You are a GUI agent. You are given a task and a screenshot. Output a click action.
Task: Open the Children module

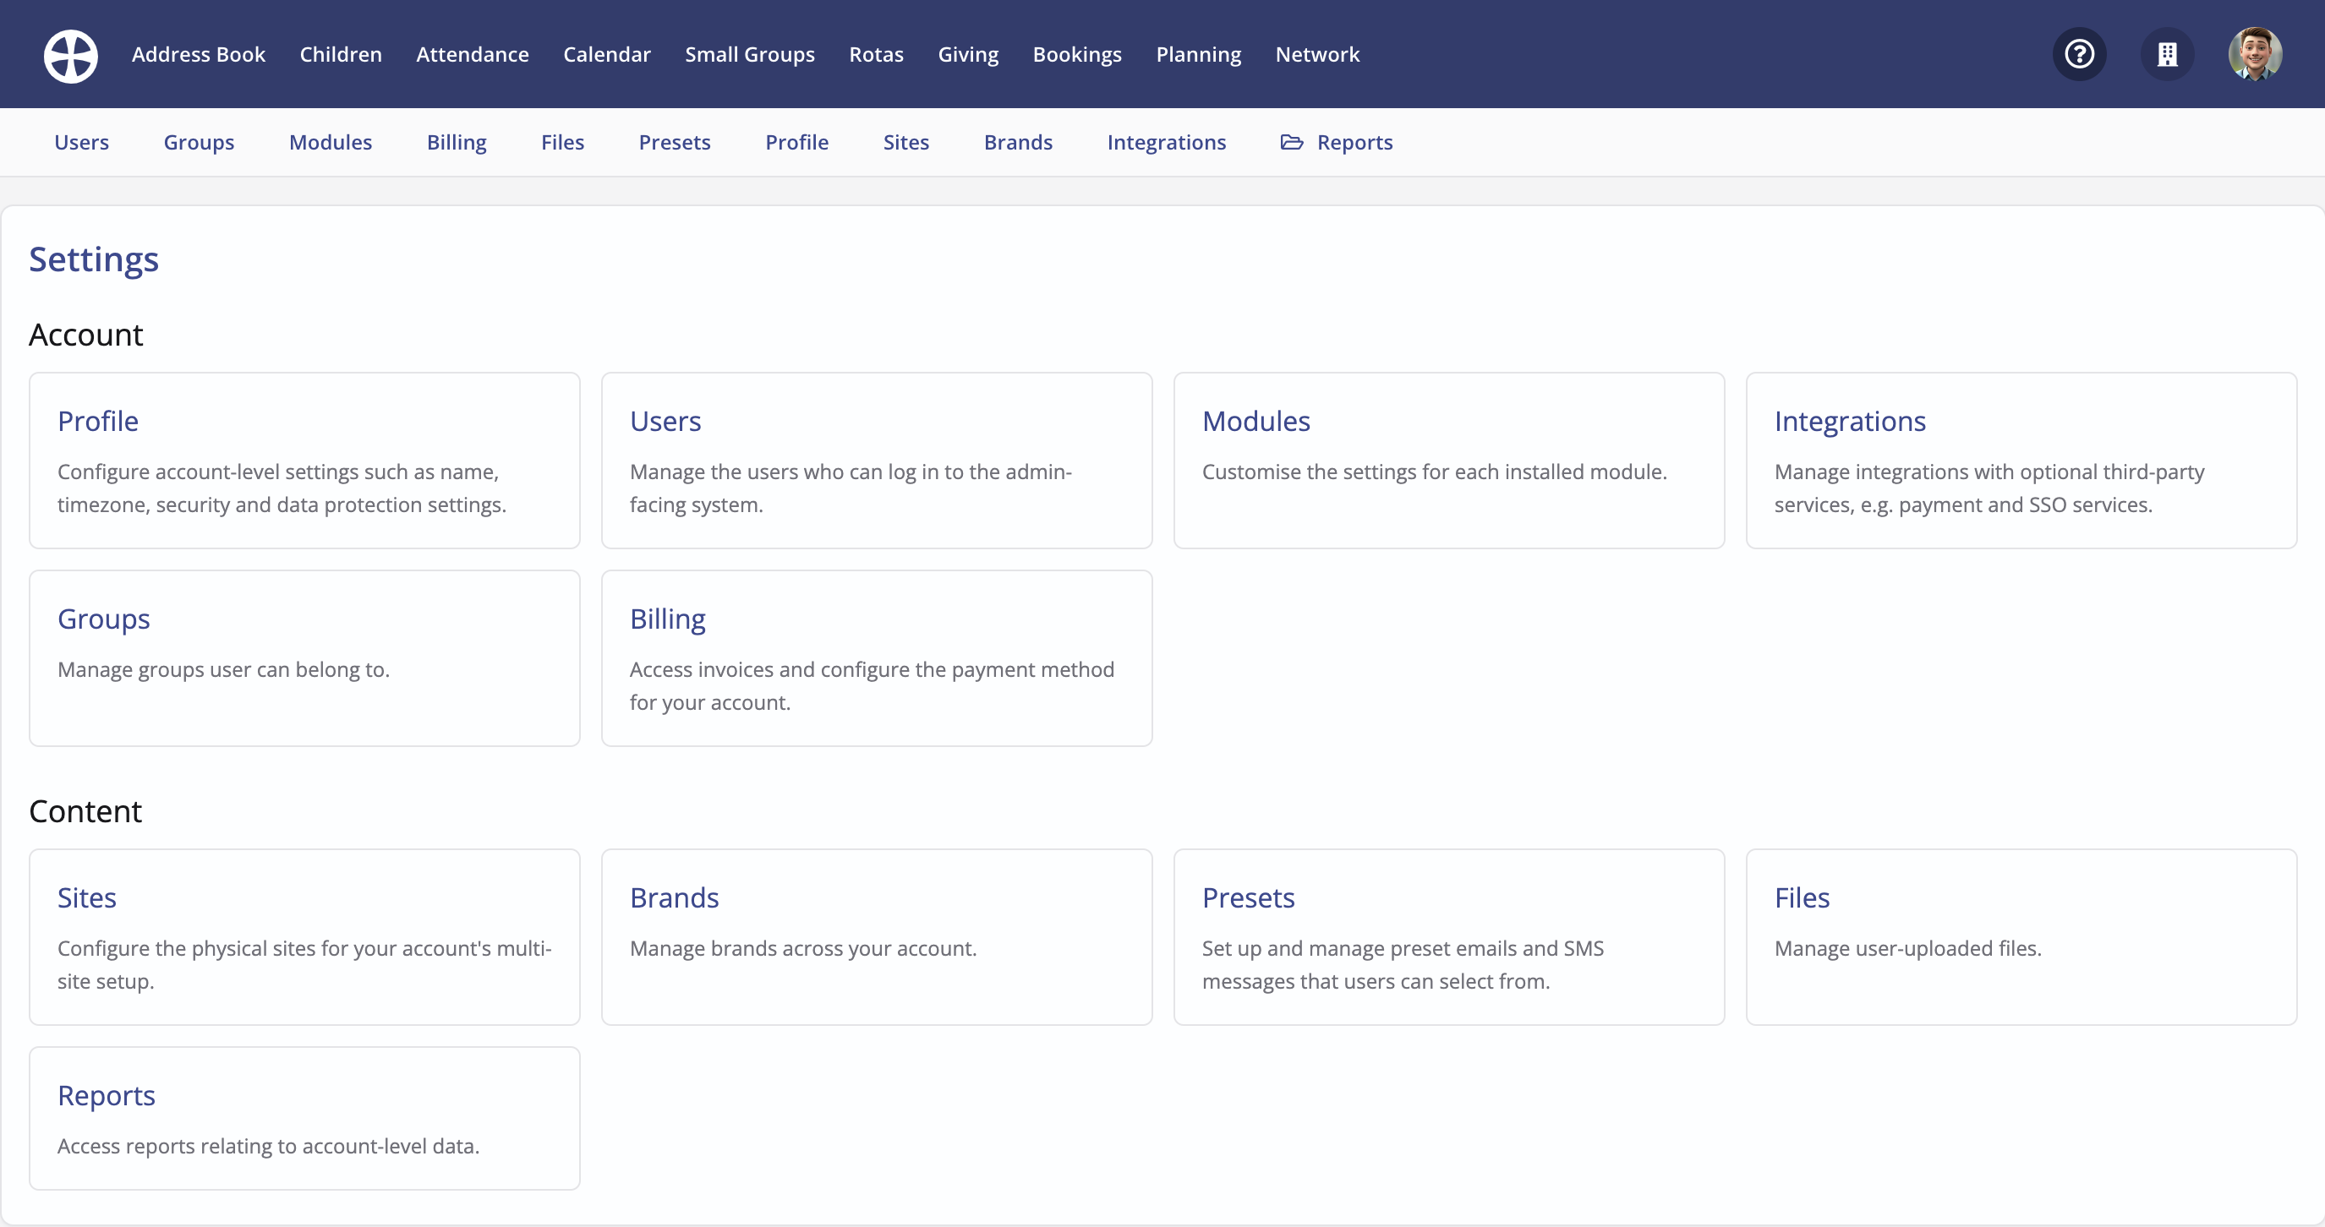[x=340, y=54]
